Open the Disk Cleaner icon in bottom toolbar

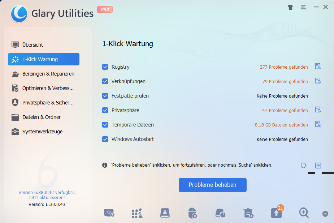point(164,213)
